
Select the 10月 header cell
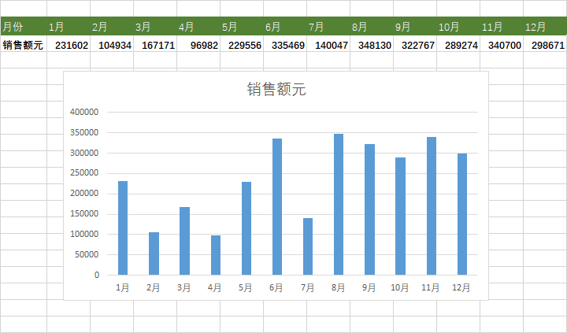pyautogui.click(x=458, y=27)
